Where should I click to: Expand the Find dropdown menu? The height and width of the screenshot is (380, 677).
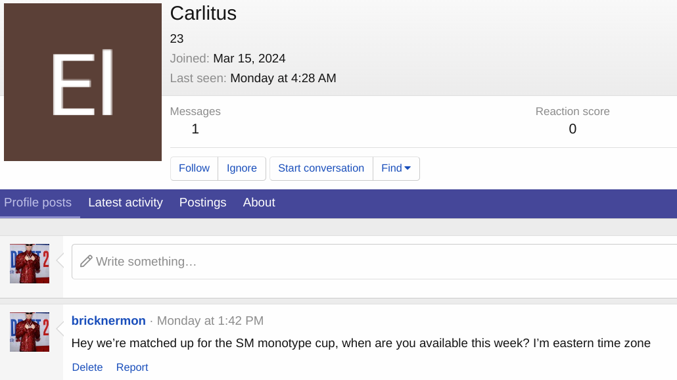(396, 168)
